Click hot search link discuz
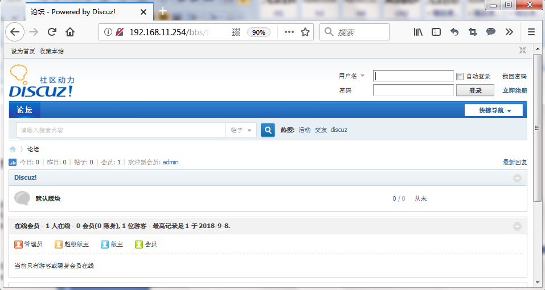 [x=339, y=130]
